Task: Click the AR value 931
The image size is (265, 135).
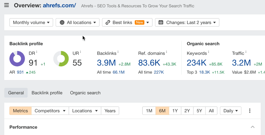Action: [20, 72]
